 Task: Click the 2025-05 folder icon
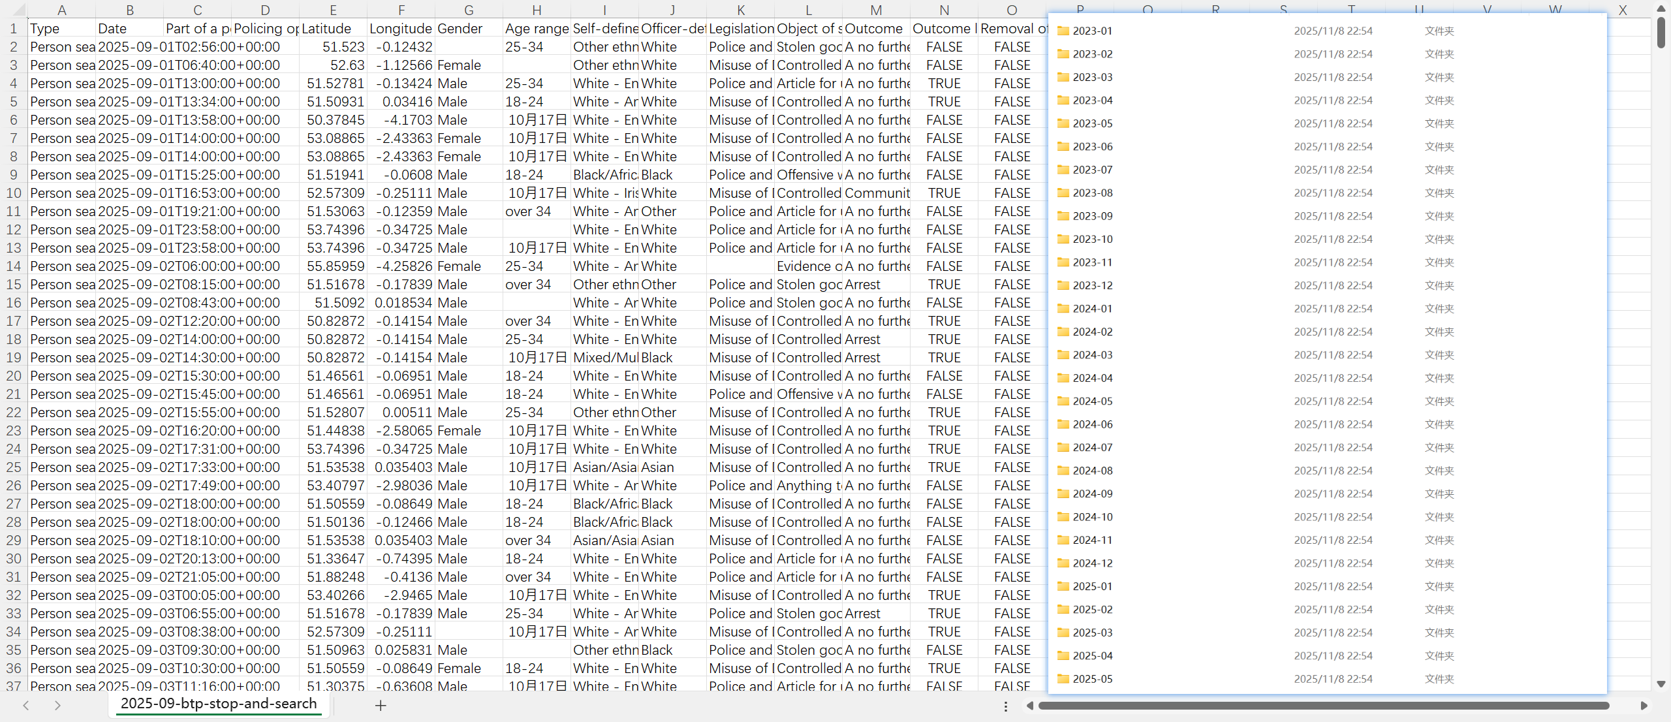click(1063, 679)
